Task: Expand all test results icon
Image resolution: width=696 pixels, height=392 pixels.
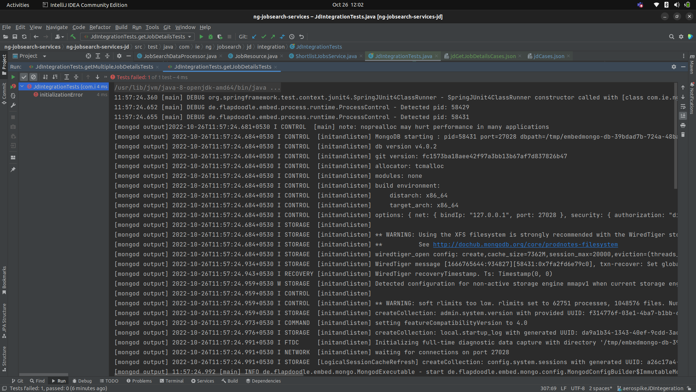Action: [67, 77]
